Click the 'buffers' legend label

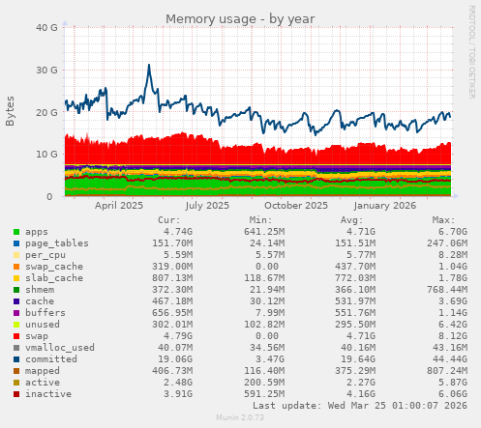(45, 313)
